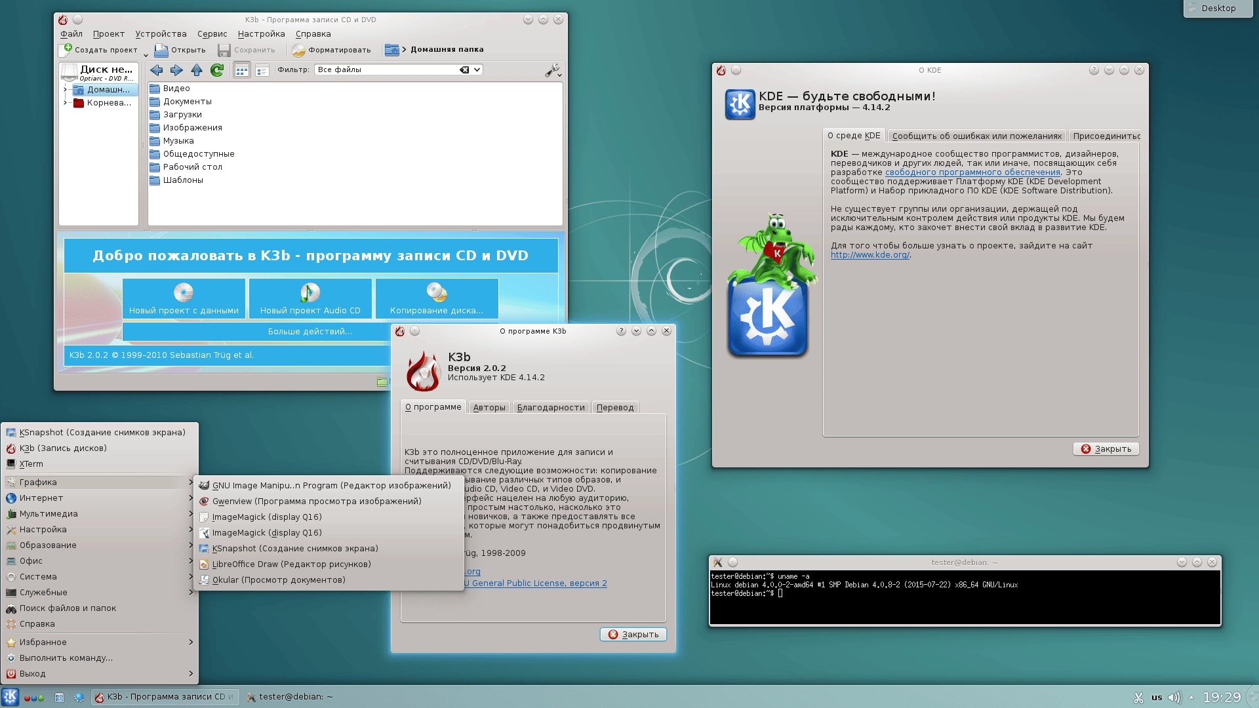Click KDE application launcher in taskbar

tap(10, 697)
